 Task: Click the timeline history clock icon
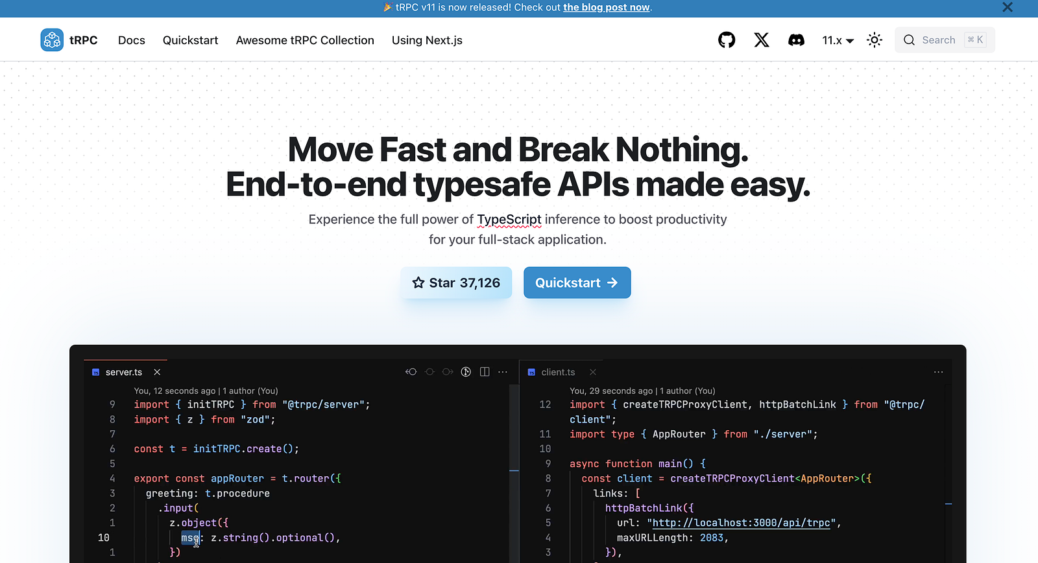pyautogui.click(x=466, y=372)
